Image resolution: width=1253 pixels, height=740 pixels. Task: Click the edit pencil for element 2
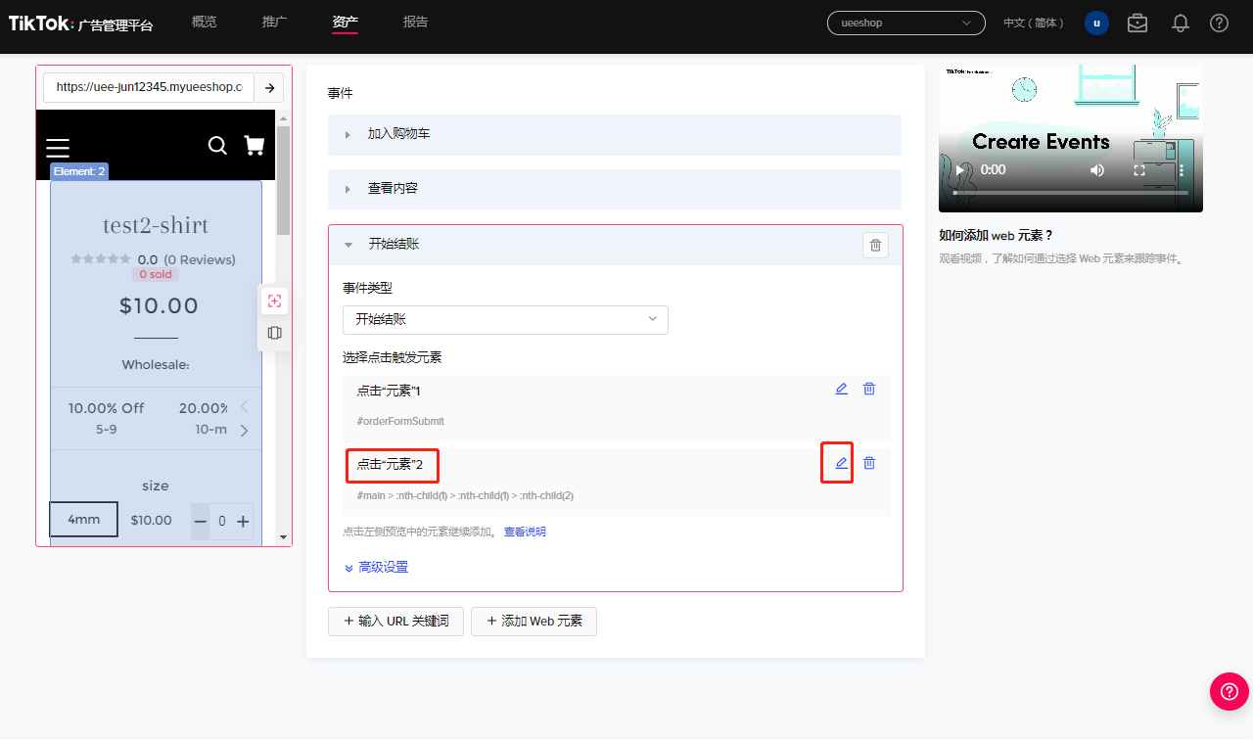[x=841, y=463]
